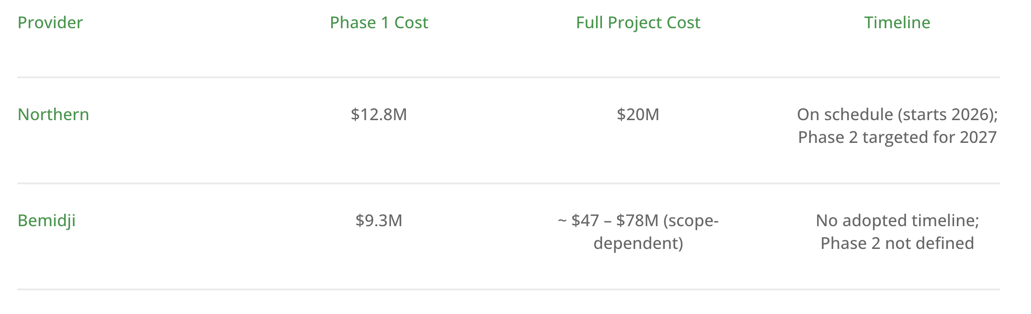Image resolution: width=1031 pixels, height=314 pixels.
Task: Click the Timeline column header
Action: tap(897, 23)
